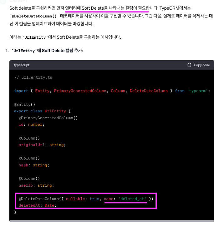Click 'nullable' in the DeleteDateColumn options

coord(75,199)
